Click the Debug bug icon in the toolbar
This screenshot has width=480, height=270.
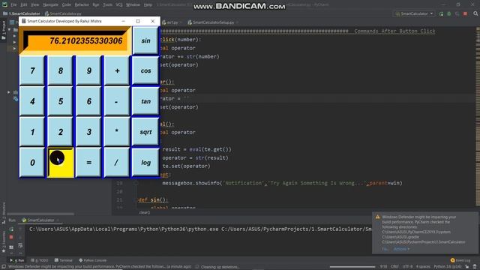click(449, 13)
